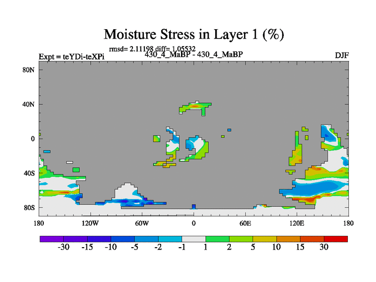Screen dimensions: 376x282
Task: Pick the white swatch between -1 and 1
Action: (x=194, y=239)
